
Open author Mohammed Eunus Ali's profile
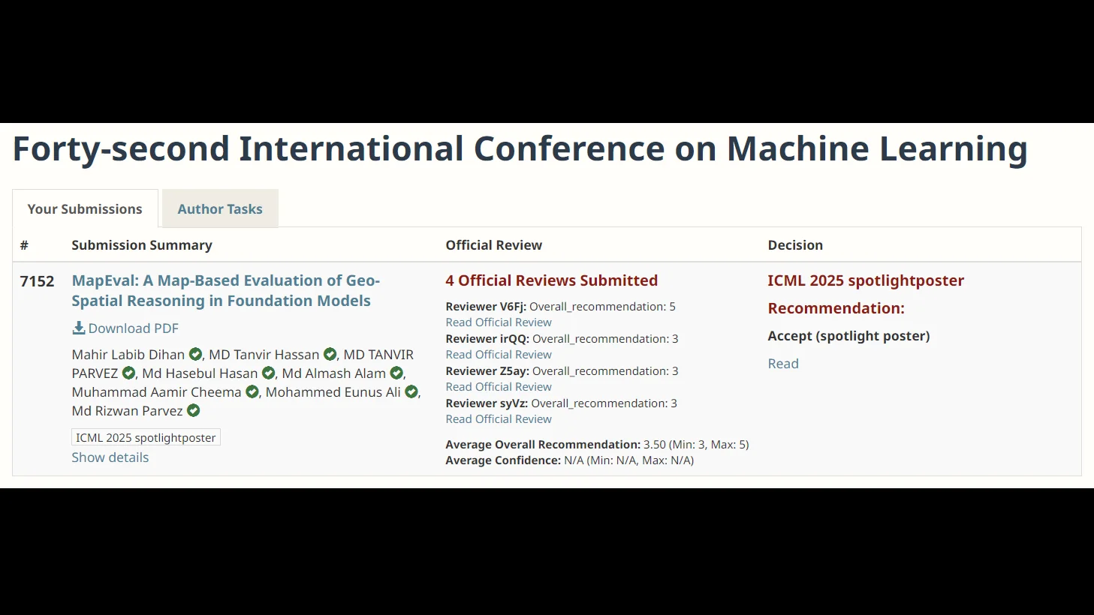[333, 391]
